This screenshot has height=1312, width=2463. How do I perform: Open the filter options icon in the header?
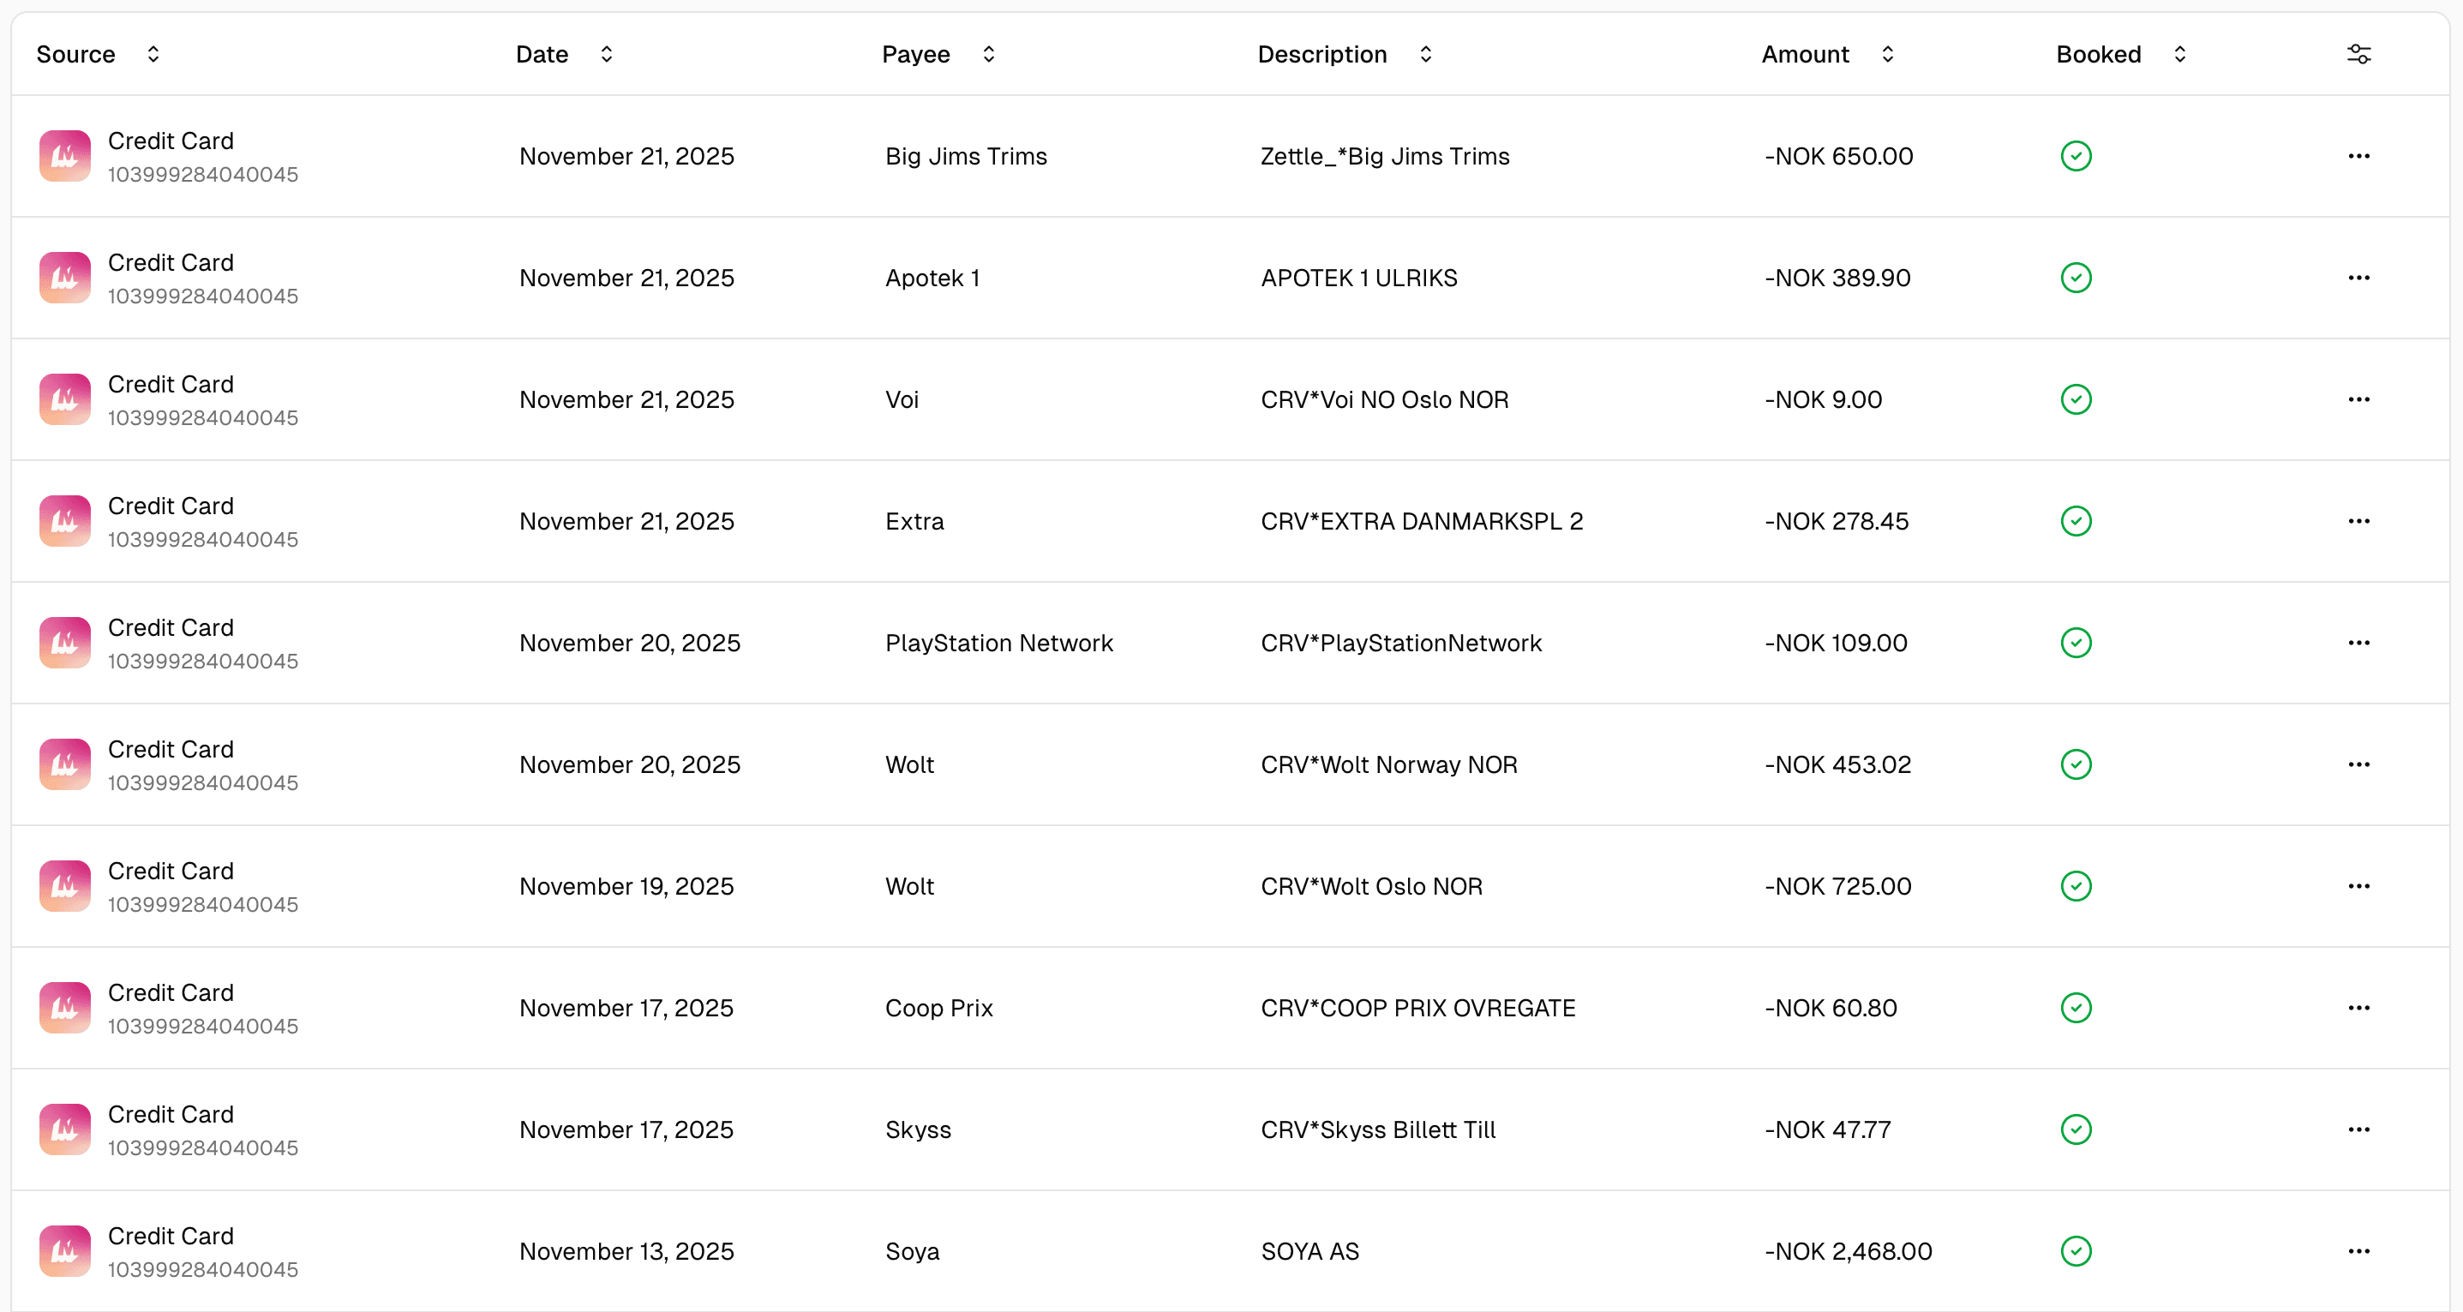coord(2360,55)
